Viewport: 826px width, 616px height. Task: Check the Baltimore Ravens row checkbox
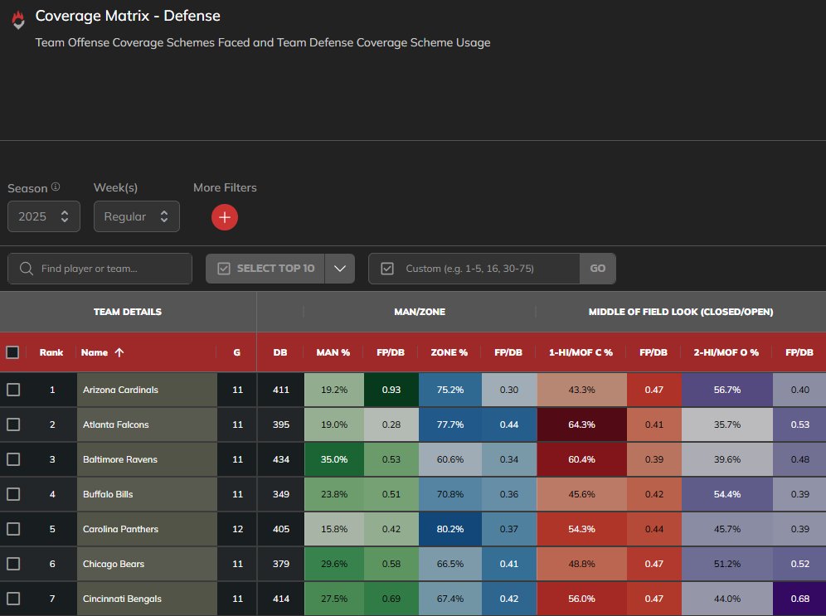click(13, 459)
